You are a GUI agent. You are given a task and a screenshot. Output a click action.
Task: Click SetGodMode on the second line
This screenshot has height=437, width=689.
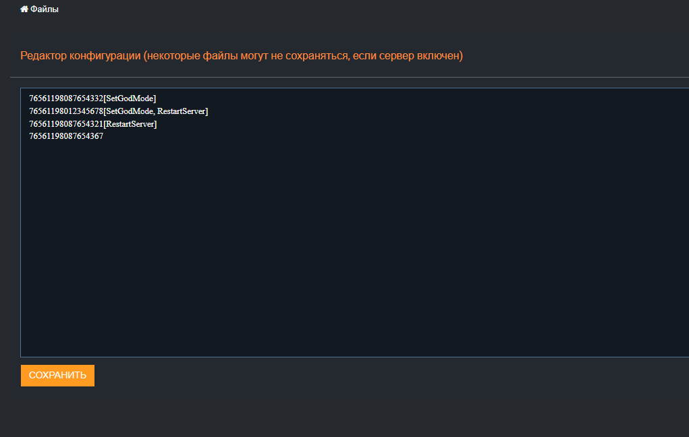point(130,111)
